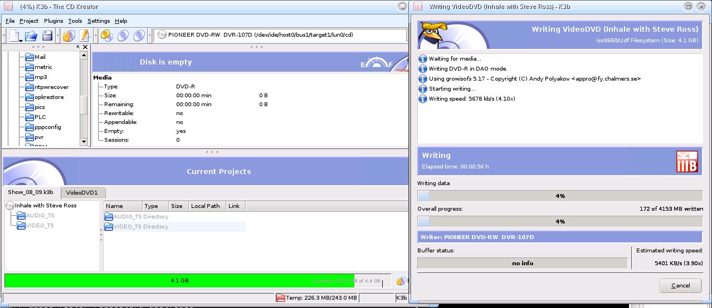Image resolution: width=712 pixels, height=308 pixels.
Task: Sort by the Link column header
Action: 236,206
